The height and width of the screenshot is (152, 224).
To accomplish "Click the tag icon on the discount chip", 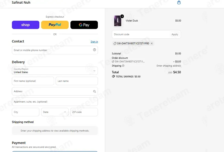I will click(x=115, y=44).
